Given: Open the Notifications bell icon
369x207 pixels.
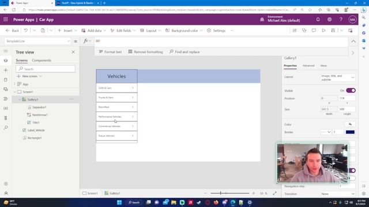Looking at the screenshot, I should [318, 20].
